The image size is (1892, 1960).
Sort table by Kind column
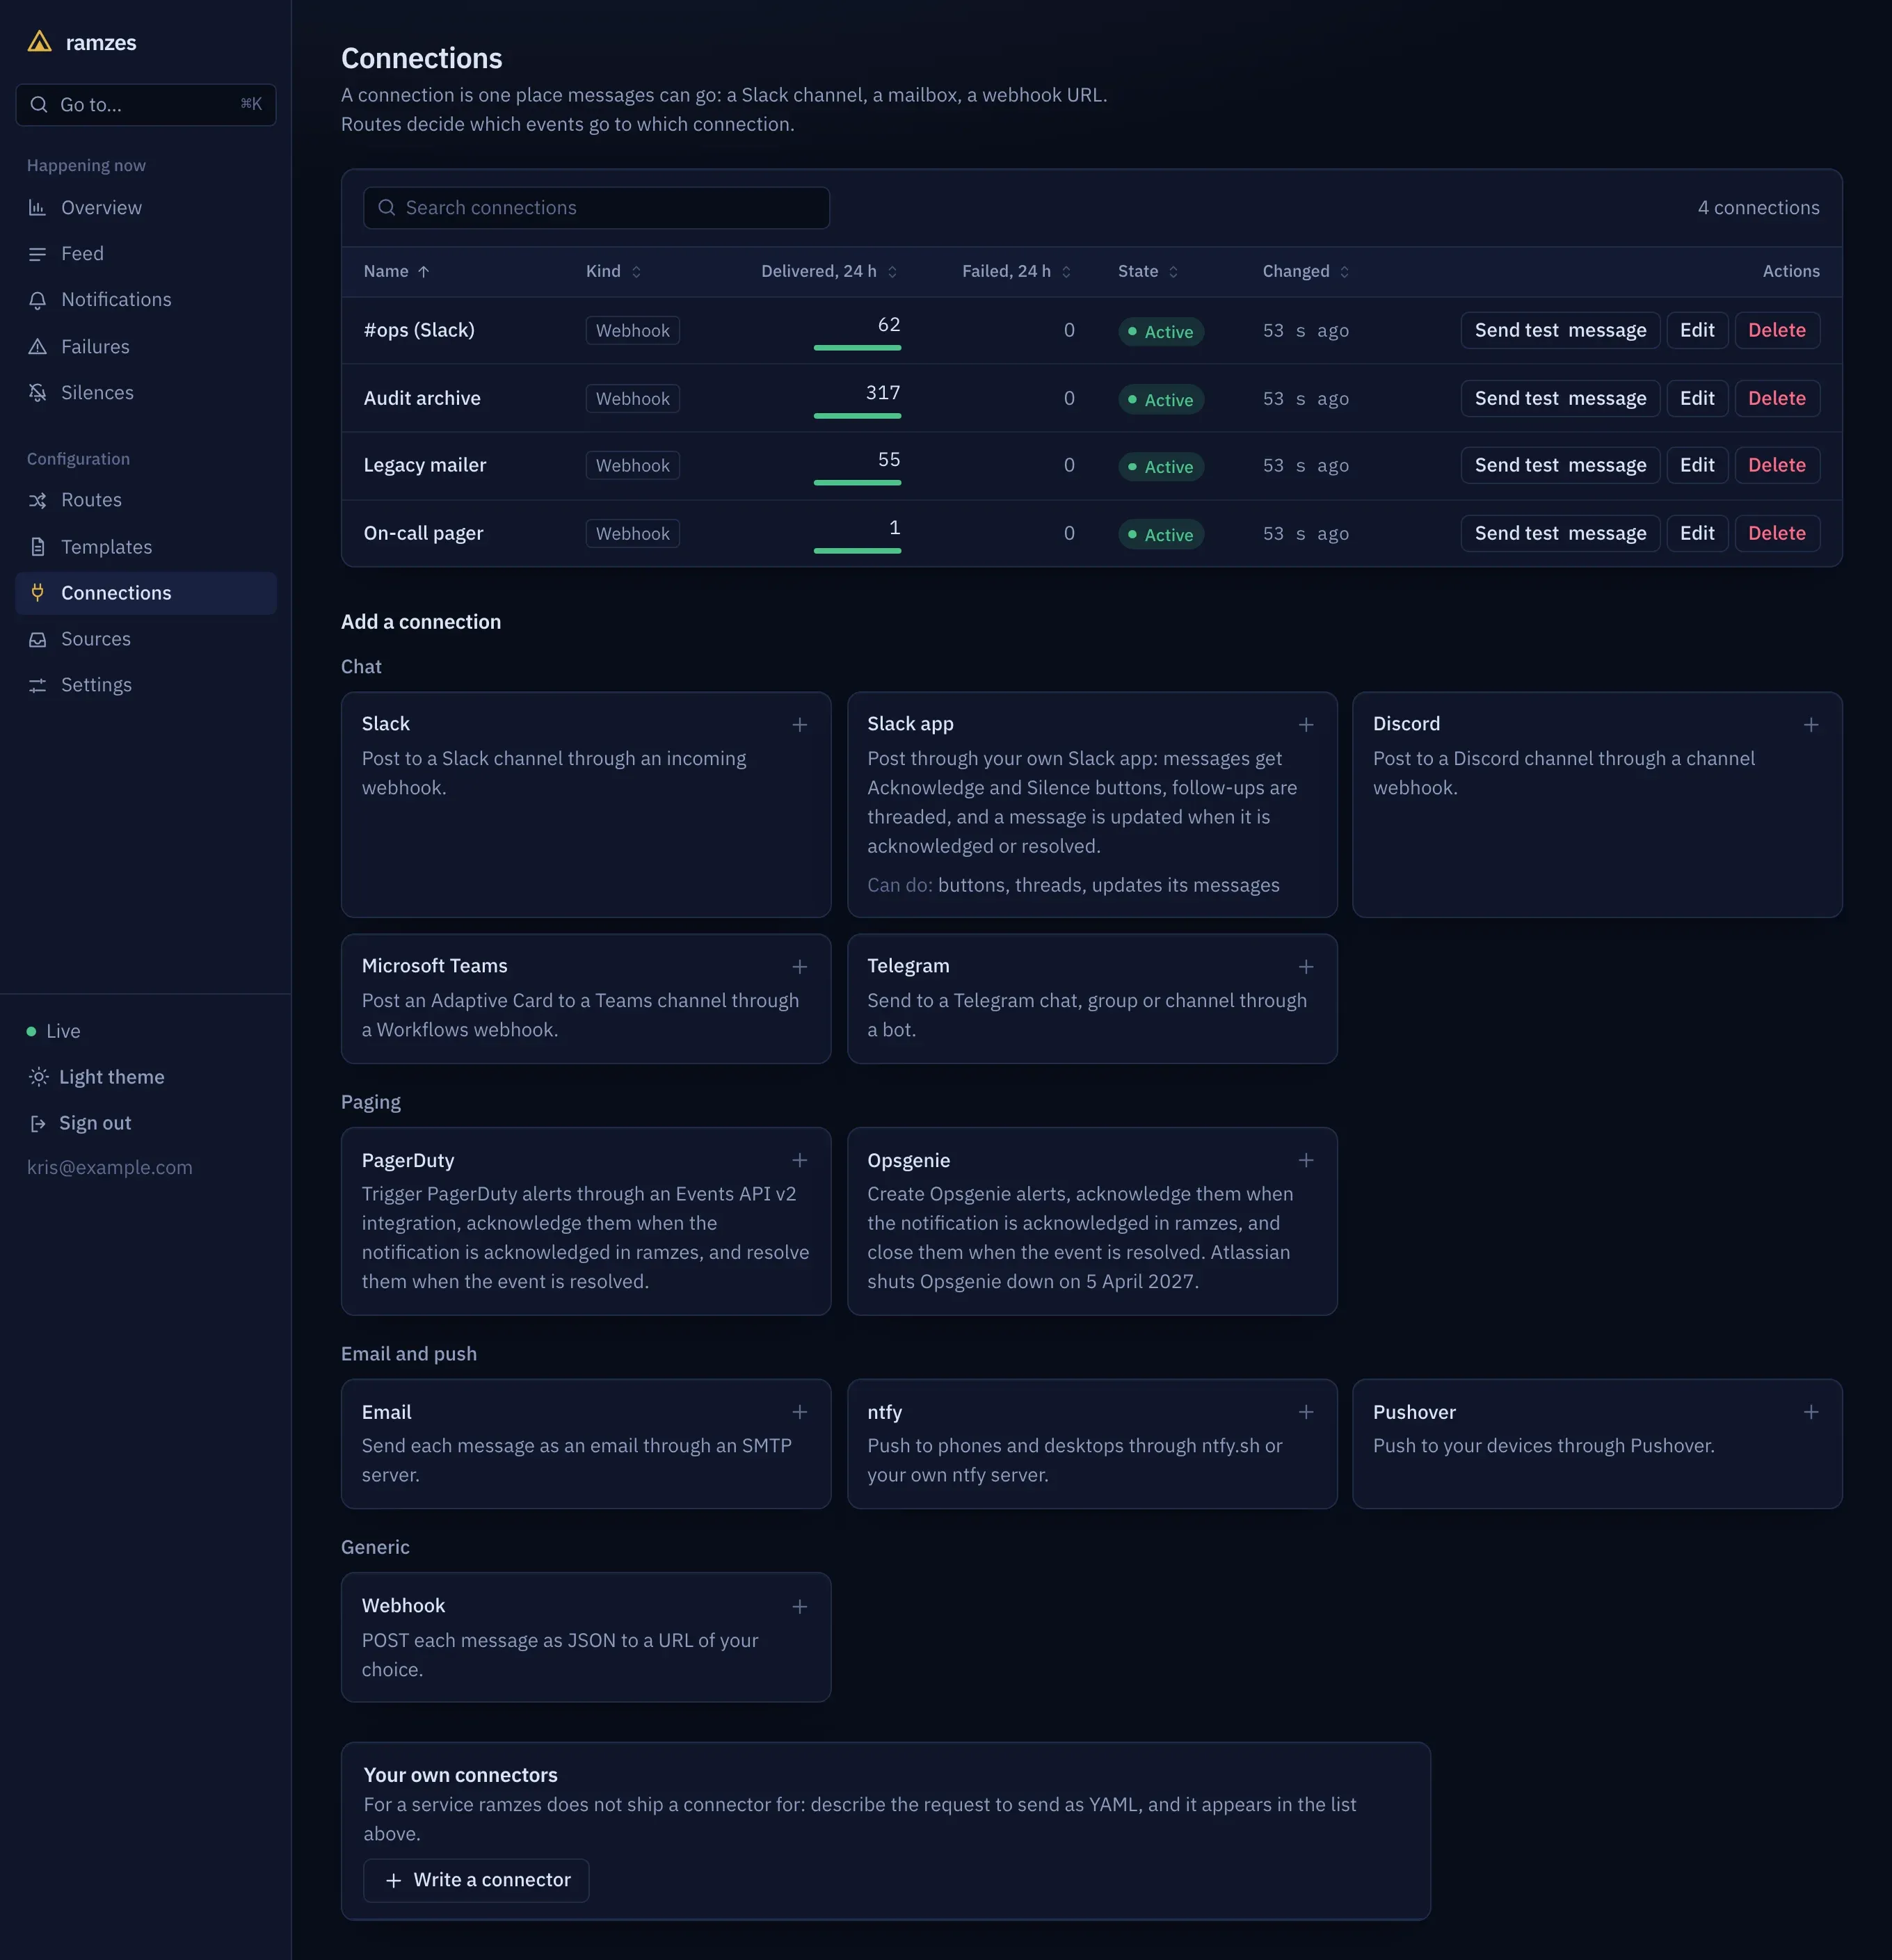point(613,271)
